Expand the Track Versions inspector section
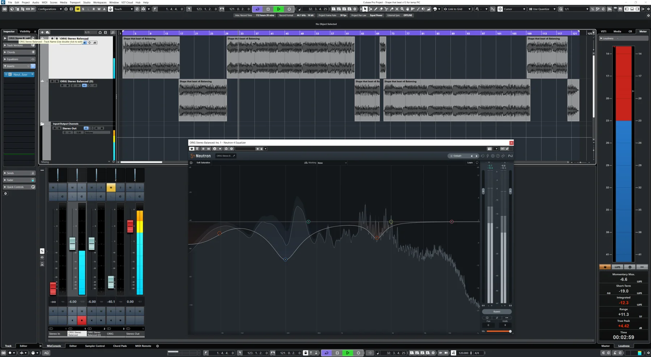Screen dimensions: 651x357 coord(19,45)
